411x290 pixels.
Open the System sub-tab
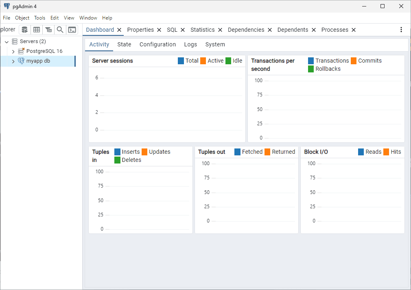[215, 44]
